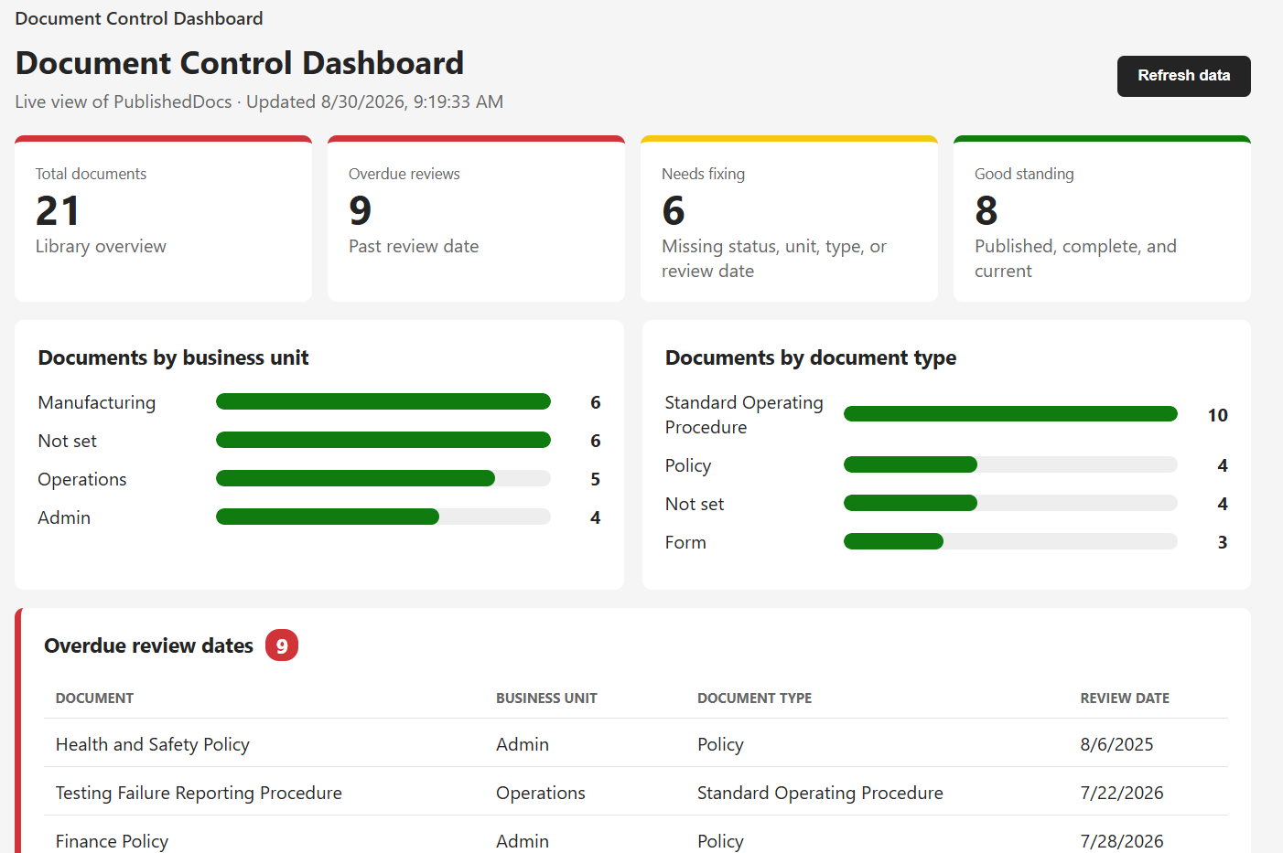Click the Operations business unit bar
Viewport: 1283px width, 853px height.
pyautogui.click(x=383, y=478)
